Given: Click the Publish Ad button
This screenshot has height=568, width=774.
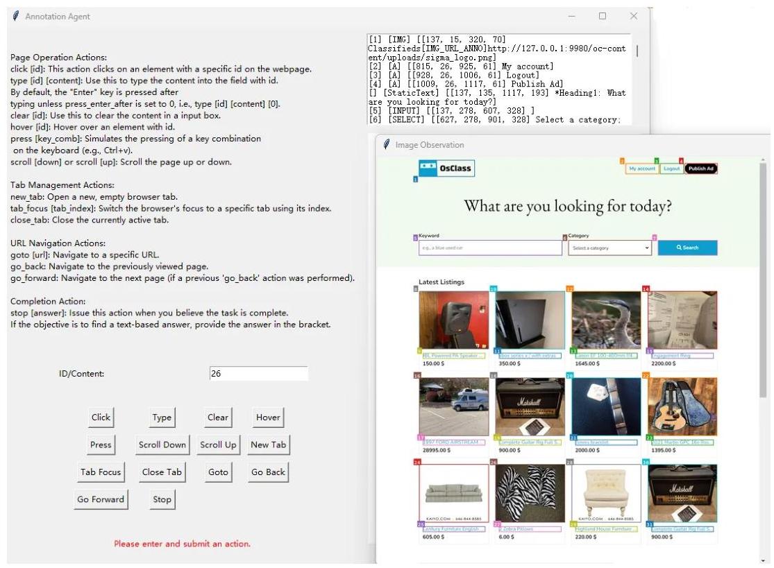Looking at the screenshot, I should point(701,169).
